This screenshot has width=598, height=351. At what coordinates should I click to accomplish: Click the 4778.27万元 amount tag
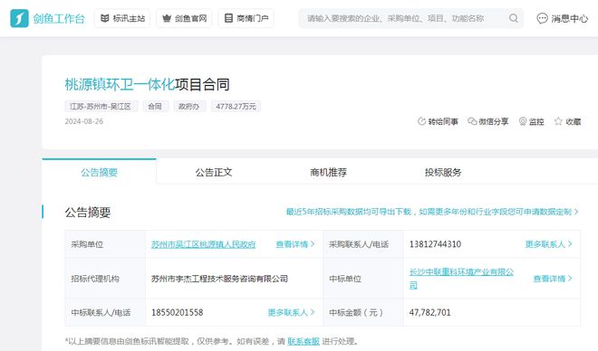(x=236, y=106)
